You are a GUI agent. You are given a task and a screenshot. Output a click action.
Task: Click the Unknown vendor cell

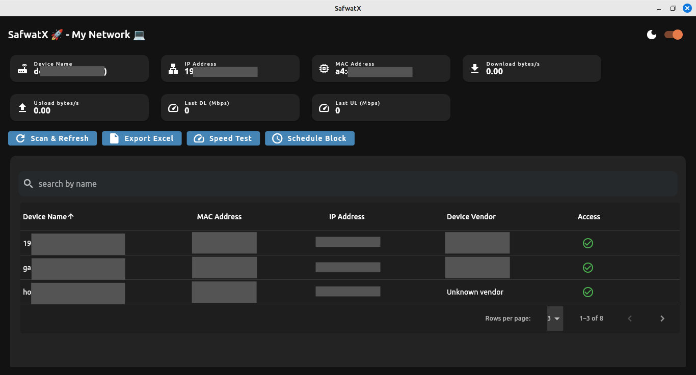(475, 292)
